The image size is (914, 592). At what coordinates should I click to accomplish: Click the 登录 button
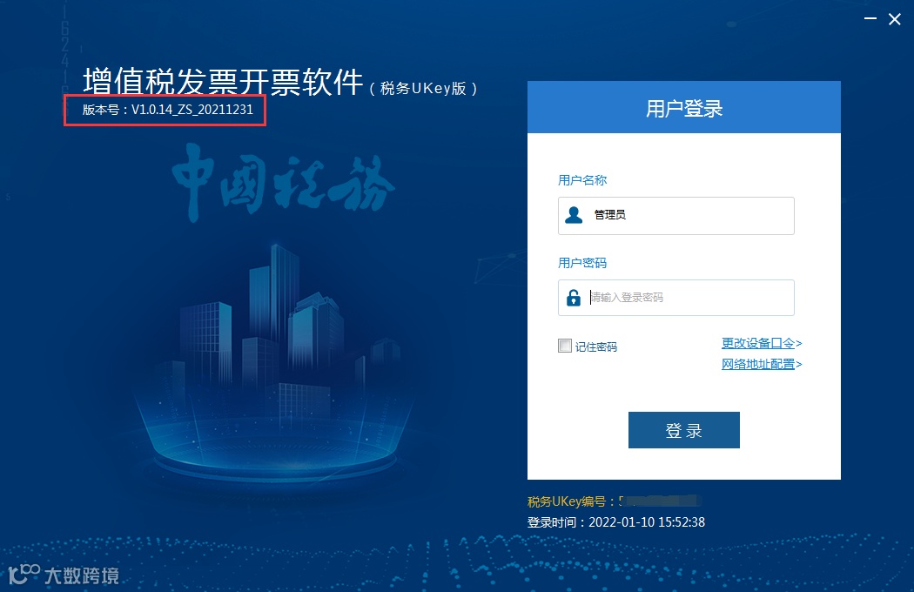point(683,430)
